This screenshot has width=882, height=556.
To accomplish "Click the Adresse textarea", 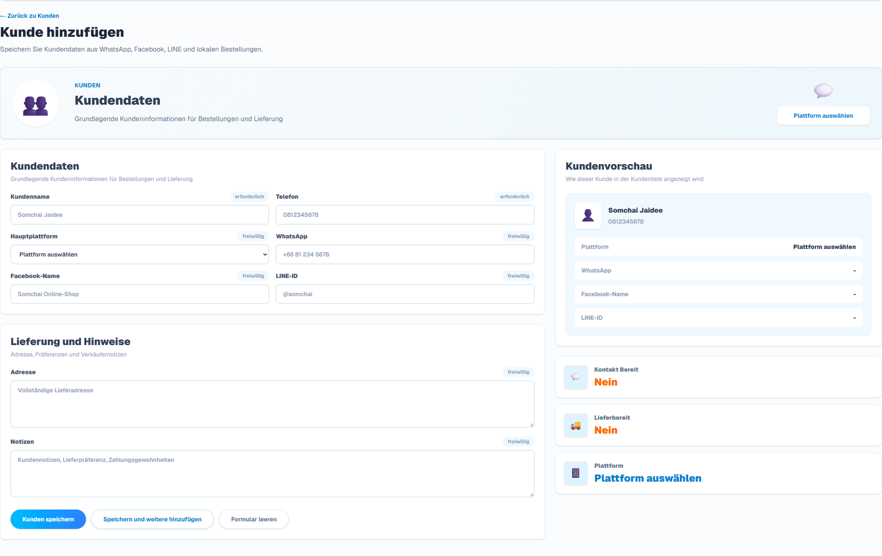I will pyautogui.click(x=272, y=404).
